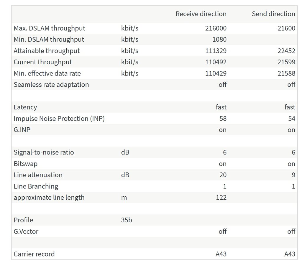Click the Attainable throughput send value 22452
This screenshot has width=302, height=268.
tap(286, 51)
